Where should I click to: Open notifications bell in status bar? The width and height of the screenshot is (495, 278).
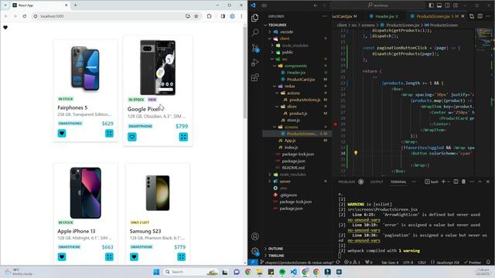tap(488, 263)
